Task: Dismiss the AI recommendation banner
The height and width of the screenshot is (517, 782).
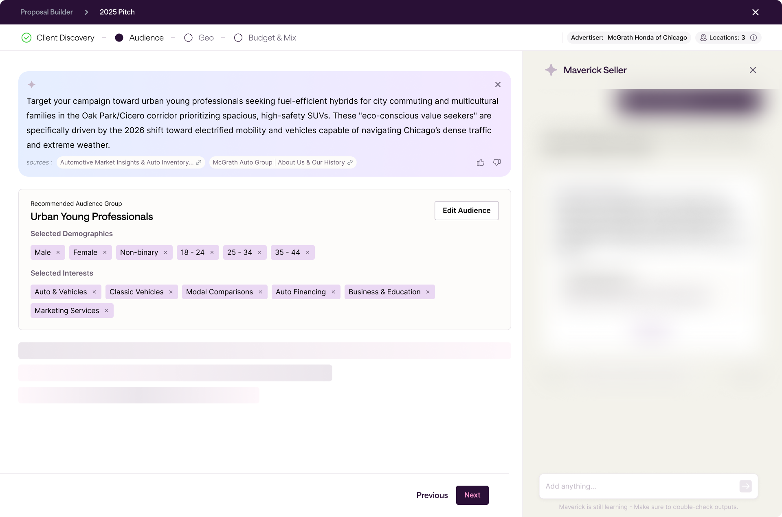Action: tap(498, 85)
